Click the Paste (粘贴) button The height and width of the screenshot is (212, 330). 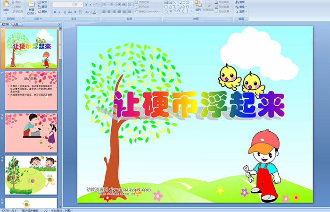(x=6, y=7)
